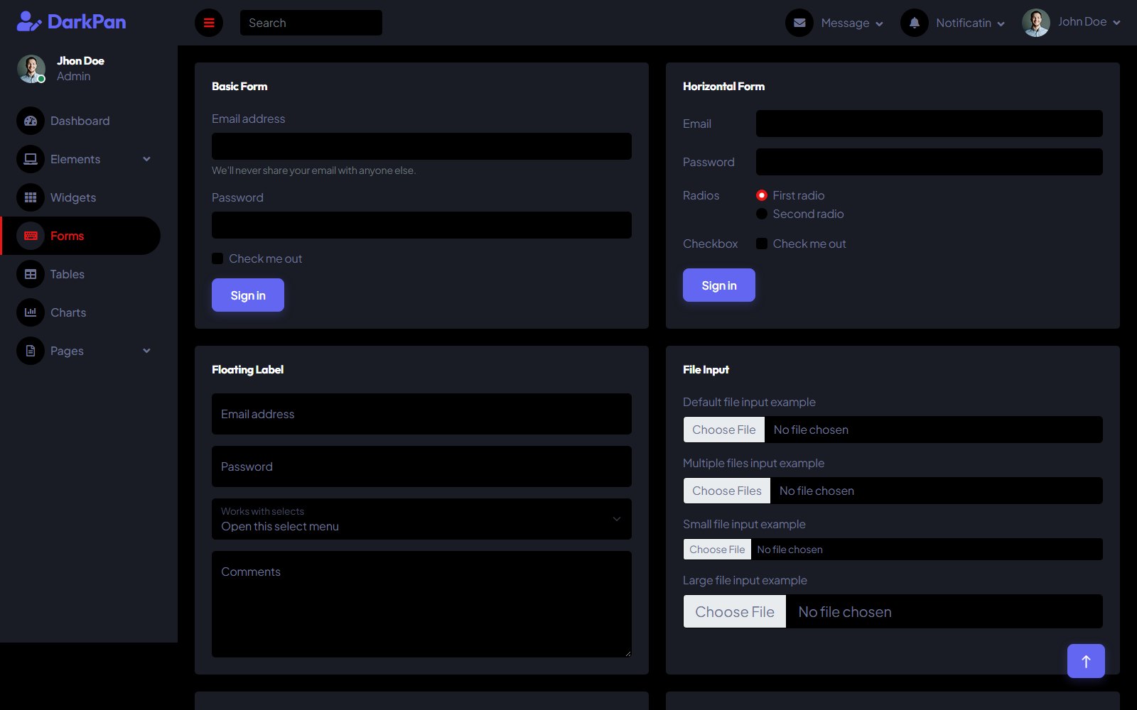Image resolution: width=1137 pixels, height=710 pixels.
Task: Click 'Large file input example' label
Action: click(745, 580)
